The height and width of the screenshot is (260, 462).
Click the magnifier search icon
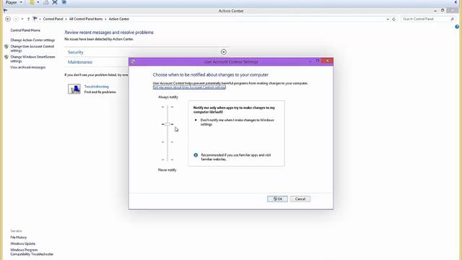coord(453,19)
